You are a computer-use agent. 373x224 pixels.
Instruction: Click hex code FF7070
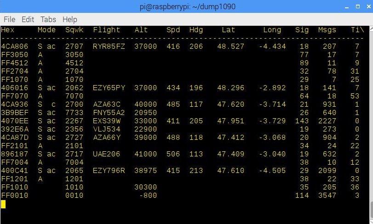(15, 96)
